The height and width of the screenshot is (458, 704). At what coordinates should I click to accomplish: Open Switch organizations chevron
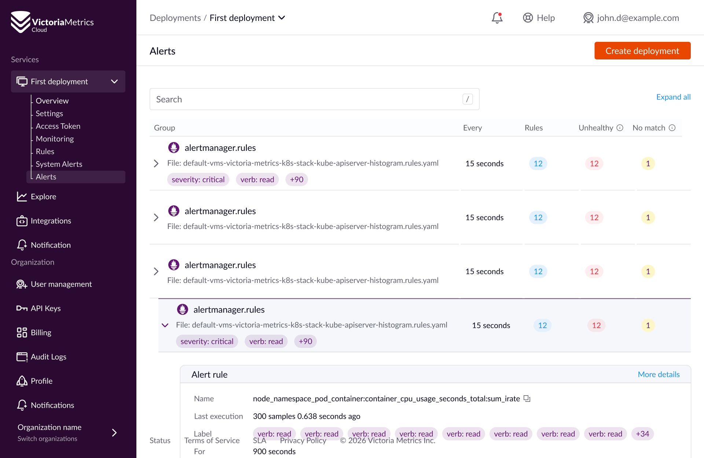coord(114,433)
